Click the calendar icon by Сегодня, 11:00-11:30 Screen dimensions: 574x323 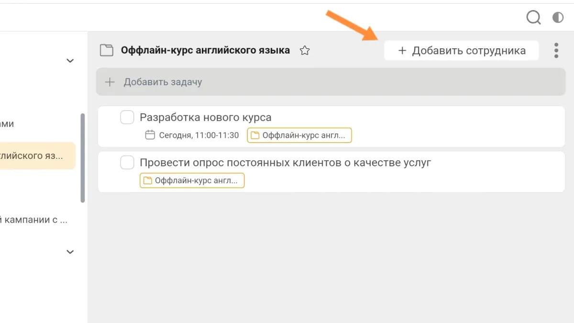(x=150, y=135)
